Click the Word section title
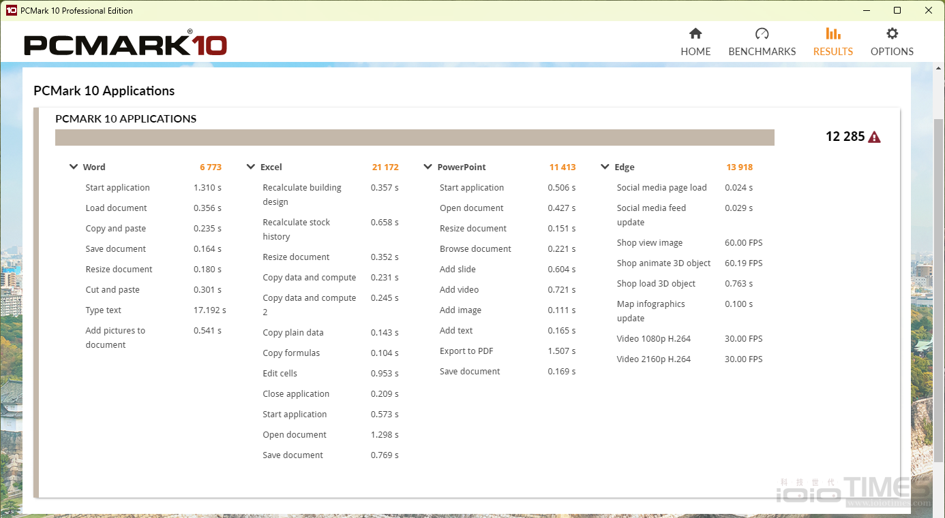The image size is (945, 518). (94, 167)
